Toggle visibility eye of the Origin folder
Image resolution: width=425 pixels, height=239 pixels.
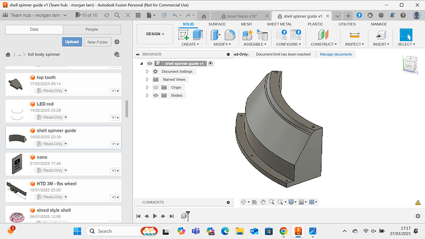(156, 87)
